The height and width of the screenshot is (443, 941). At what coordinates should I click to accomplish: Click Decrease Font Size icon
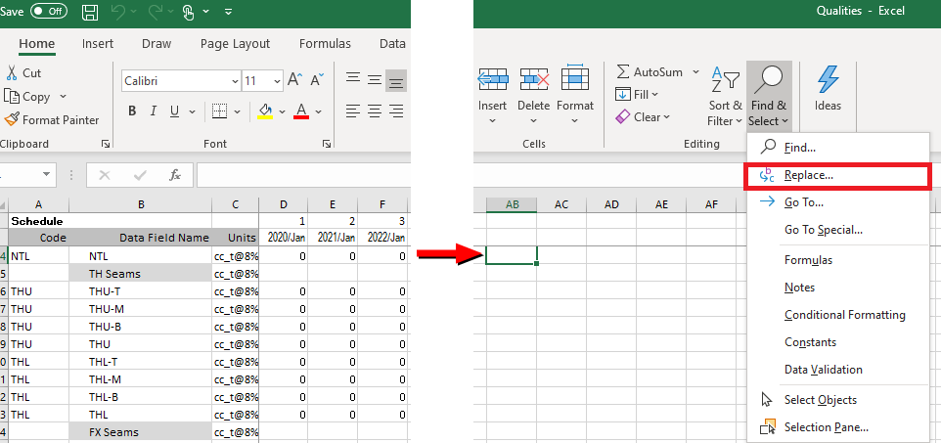pos(315,80)
